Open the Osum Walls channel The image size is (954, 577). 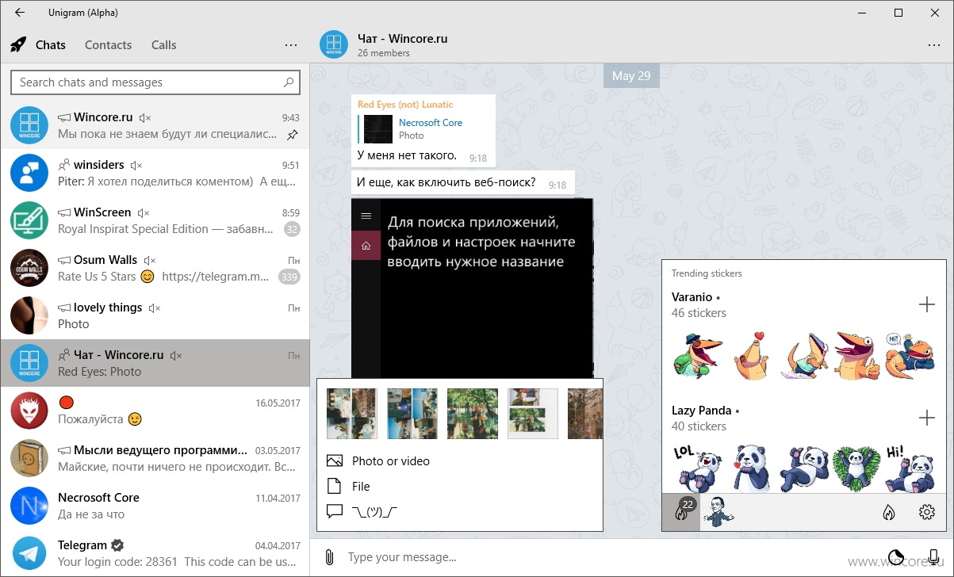coord(155,267)
